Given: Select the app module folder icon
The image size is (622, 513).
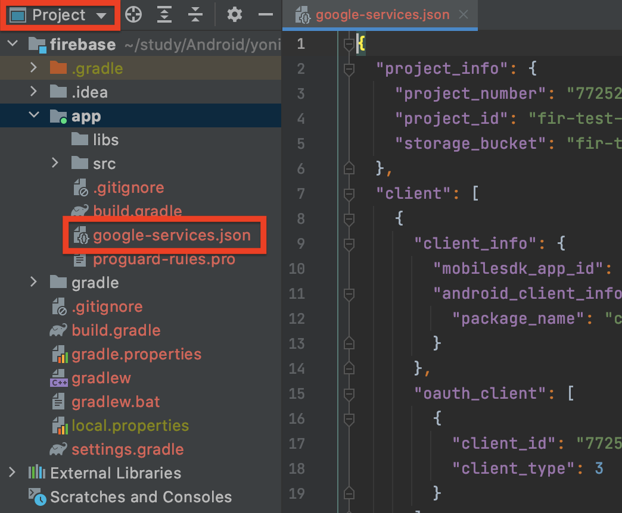Looking at the screenshot, I should 58,117.
